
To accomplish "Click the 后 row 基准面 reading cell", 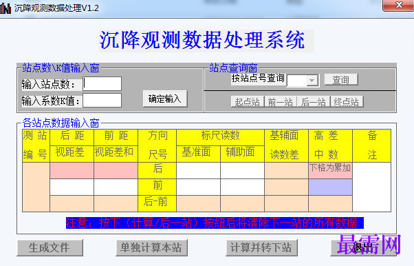I will (198, 170).
